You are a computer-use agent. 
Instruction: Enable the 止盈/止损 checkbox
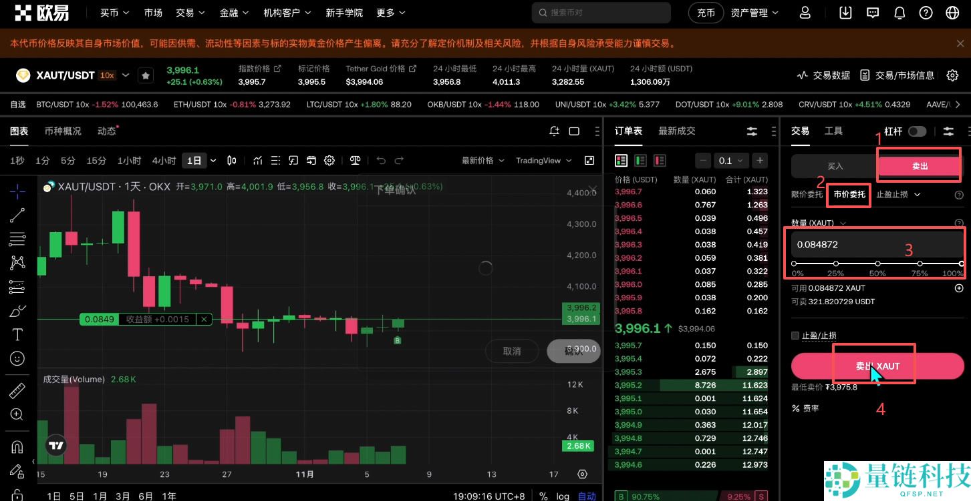[795, 336]
